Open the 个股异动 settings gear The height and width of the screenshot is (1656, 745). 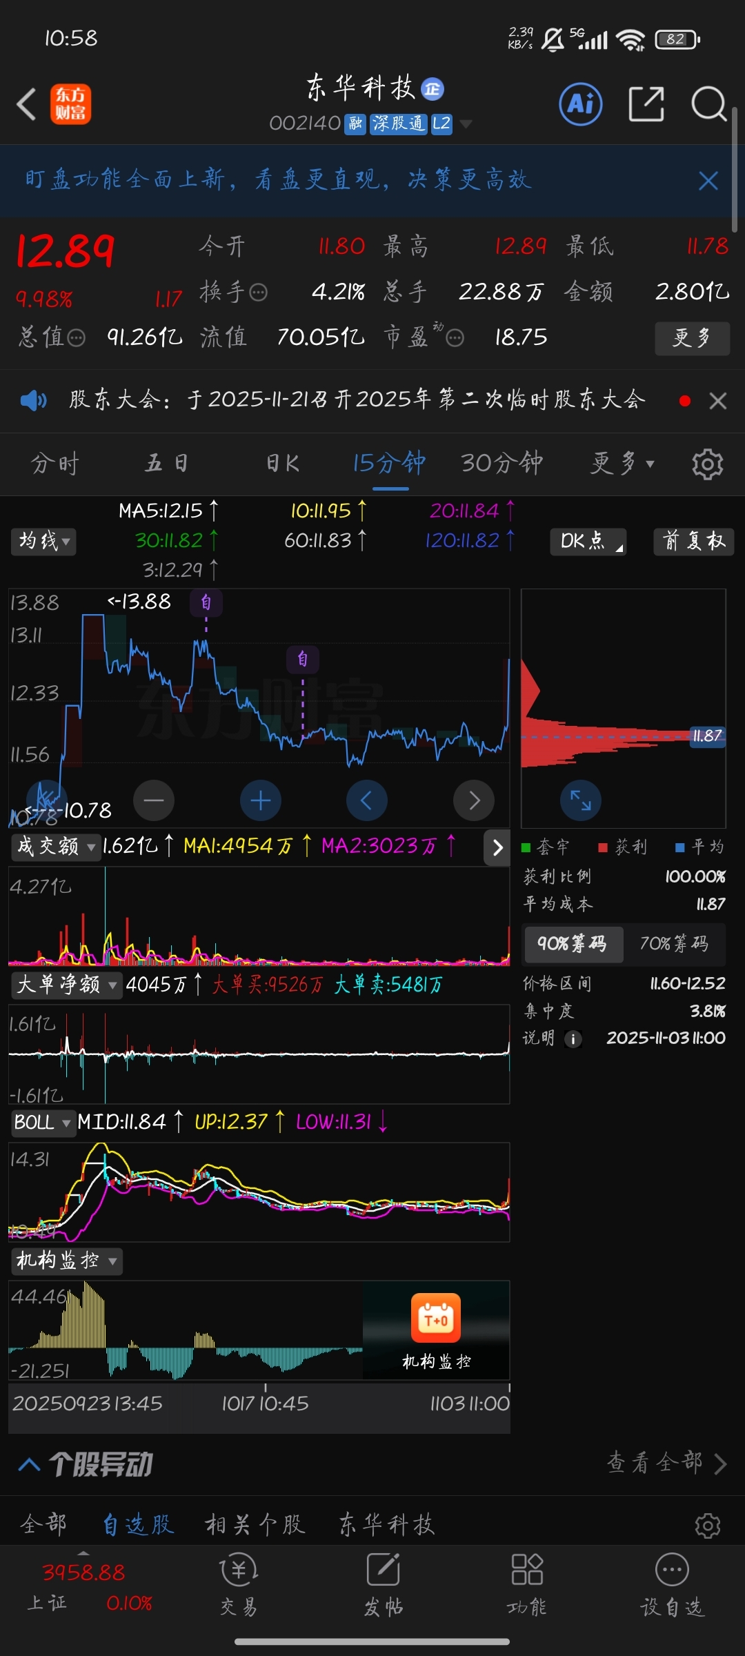coord(708,1526)
